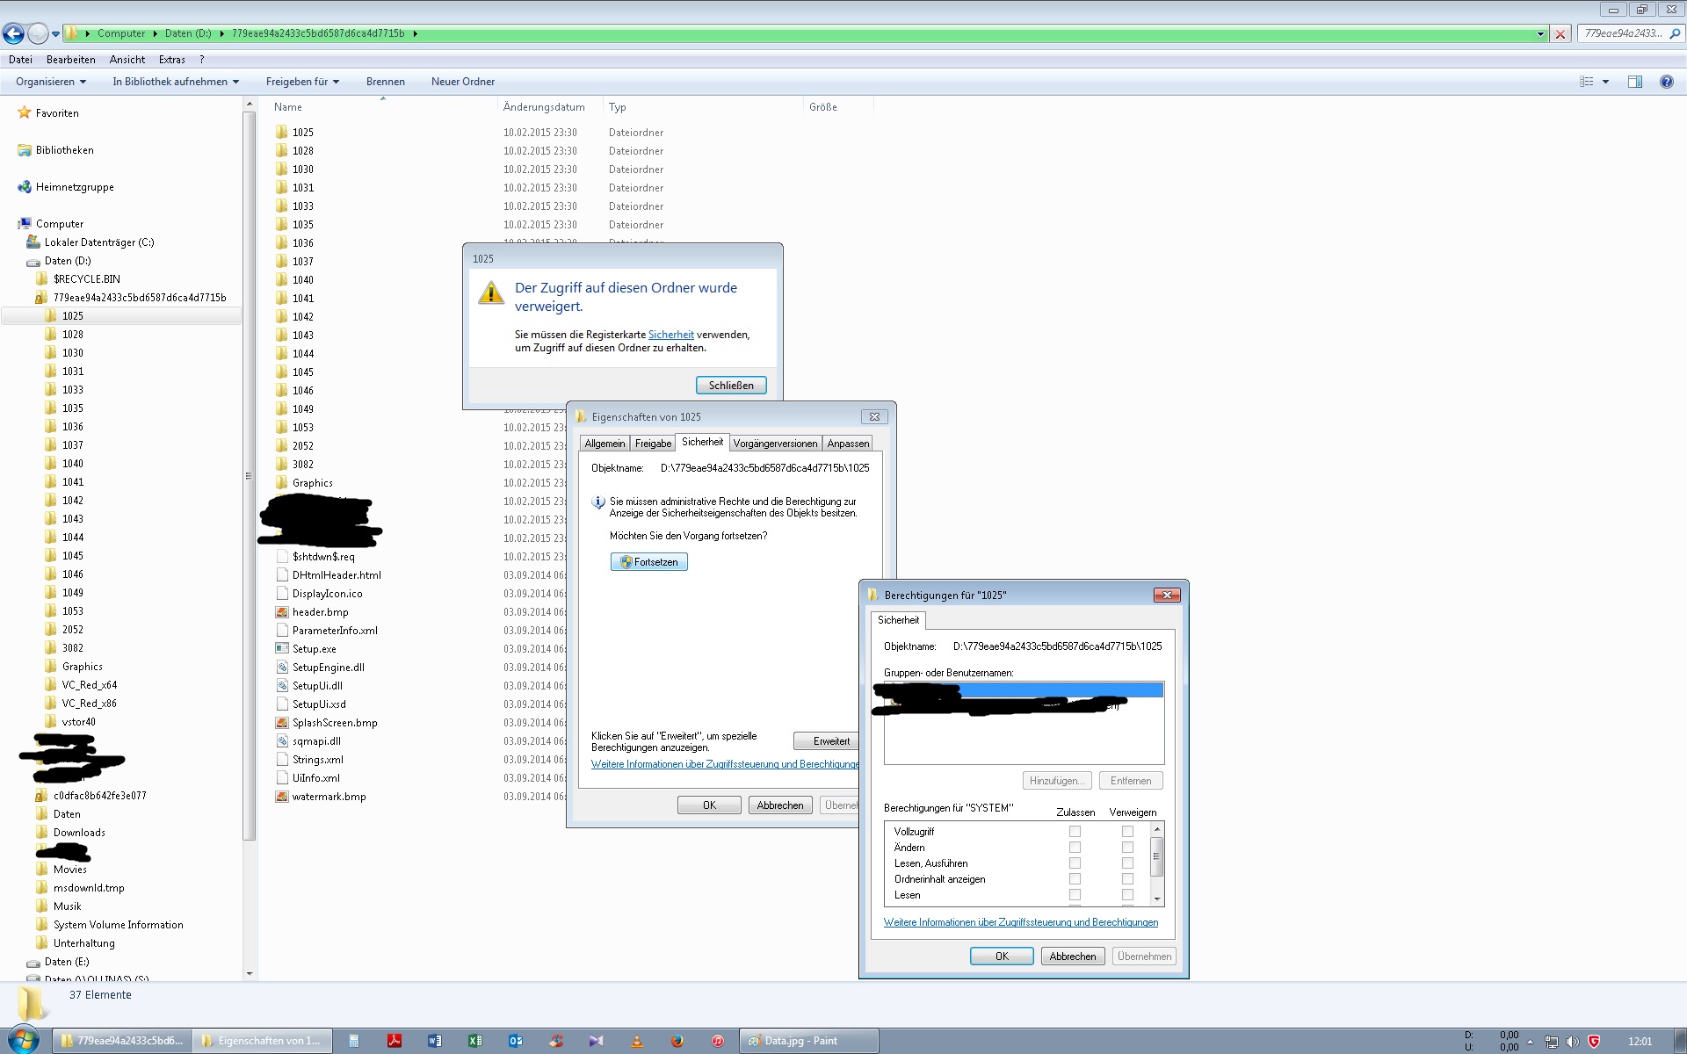This screenshot has height=1054, width=1687.
Task: Click the Sicherheit link in warning dialog
Action: pos(670,335)
